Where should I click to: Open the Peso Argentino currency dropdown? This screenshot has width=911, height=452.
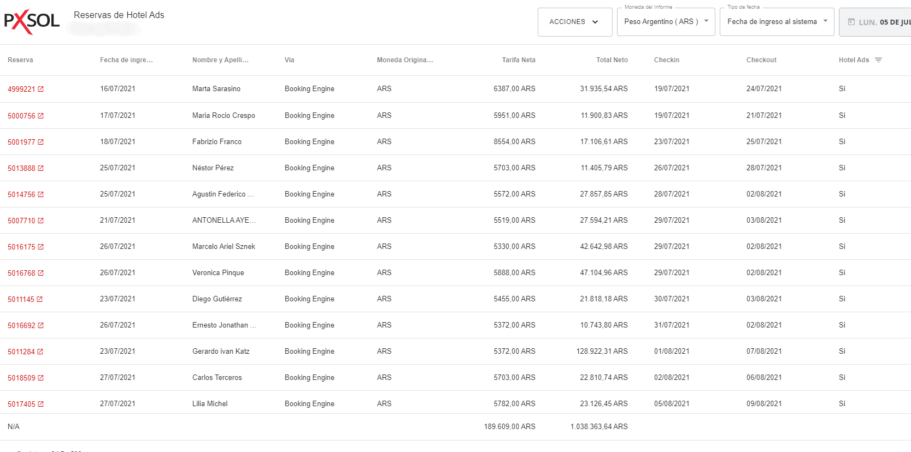(665, 22)
